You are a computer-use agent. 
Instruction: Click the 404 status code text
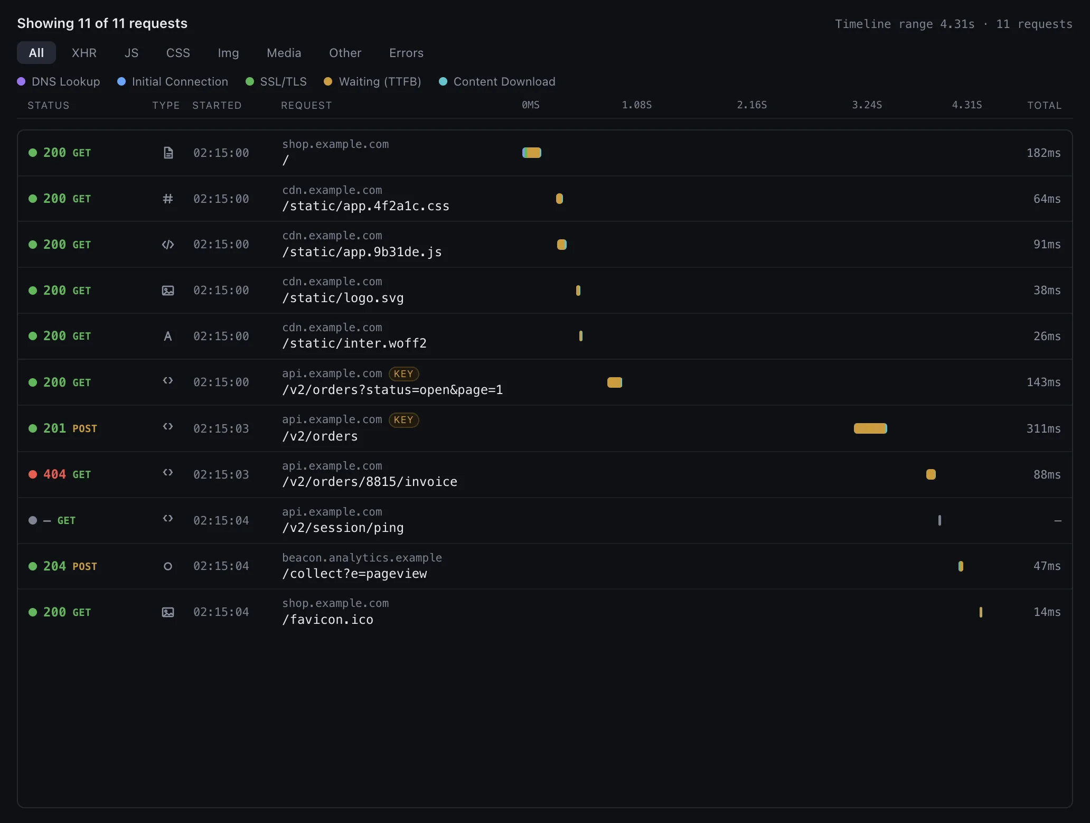(x=54, y=474)
